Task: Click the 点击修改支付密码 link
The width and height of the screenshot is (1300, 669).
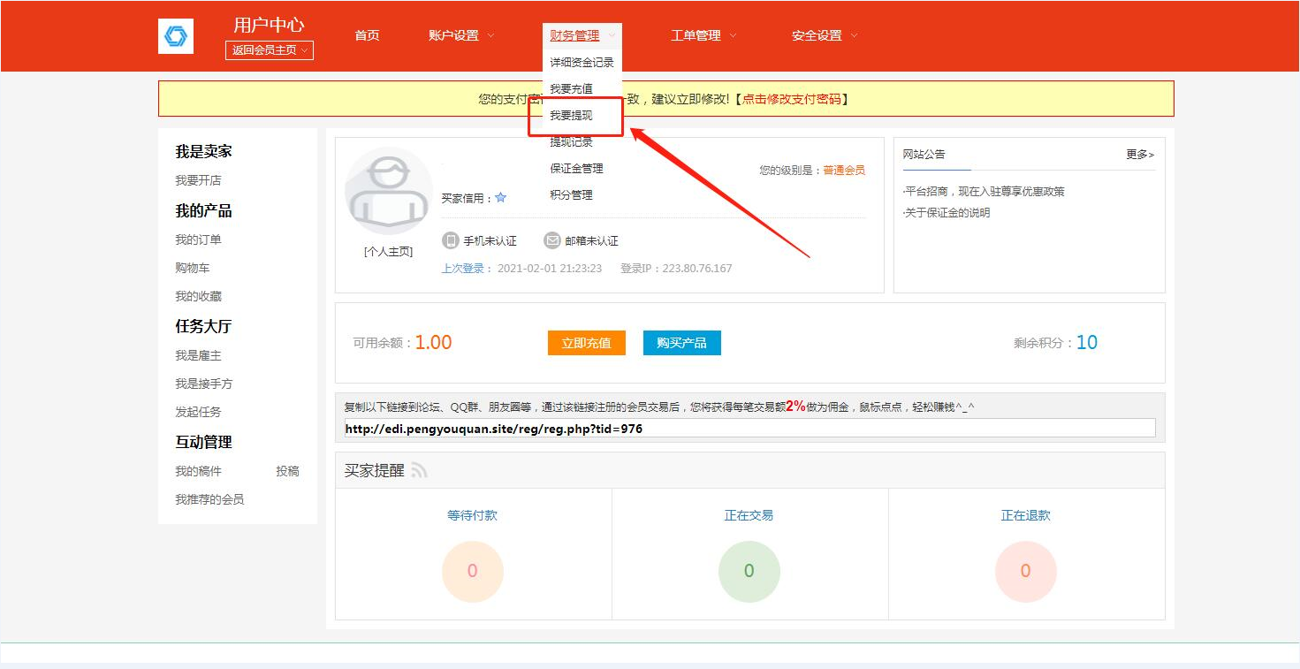Action: (x=791, y=99)
